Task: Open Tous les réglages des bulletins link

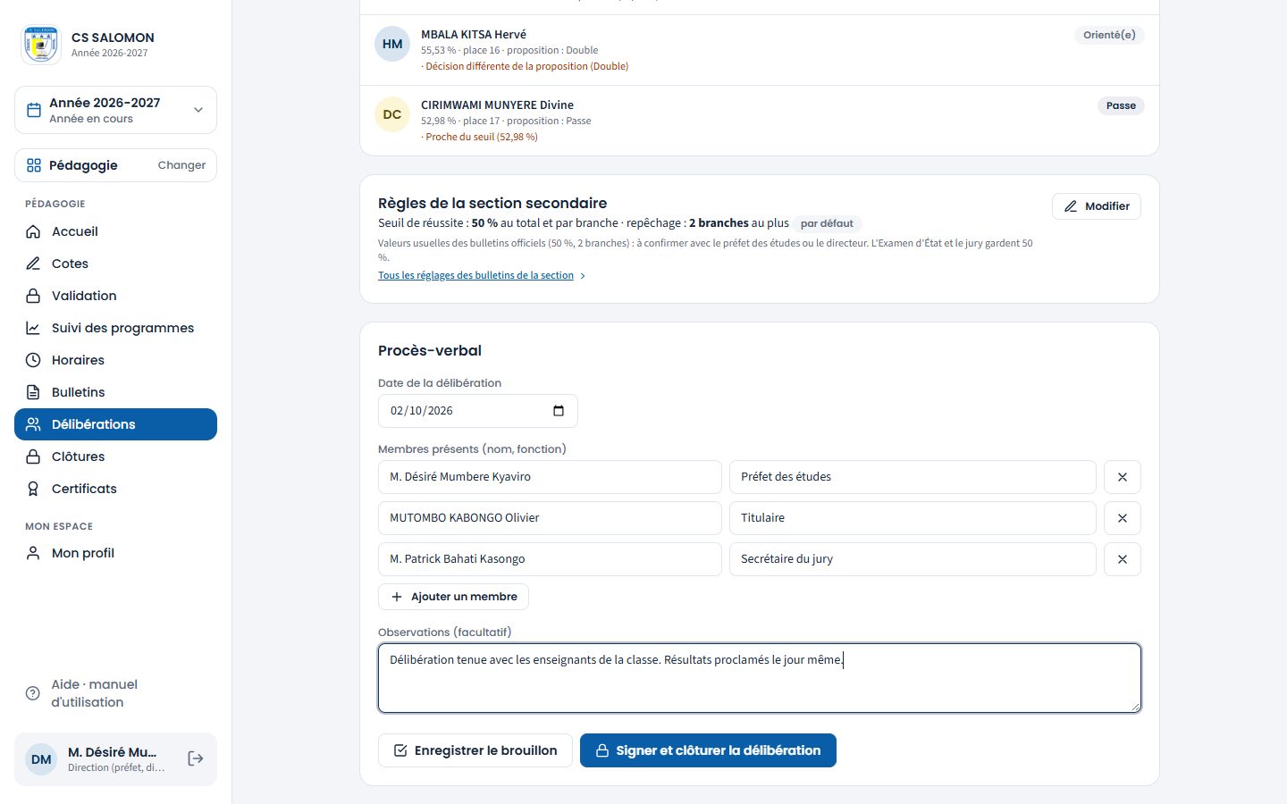Action: pos(482,275)
